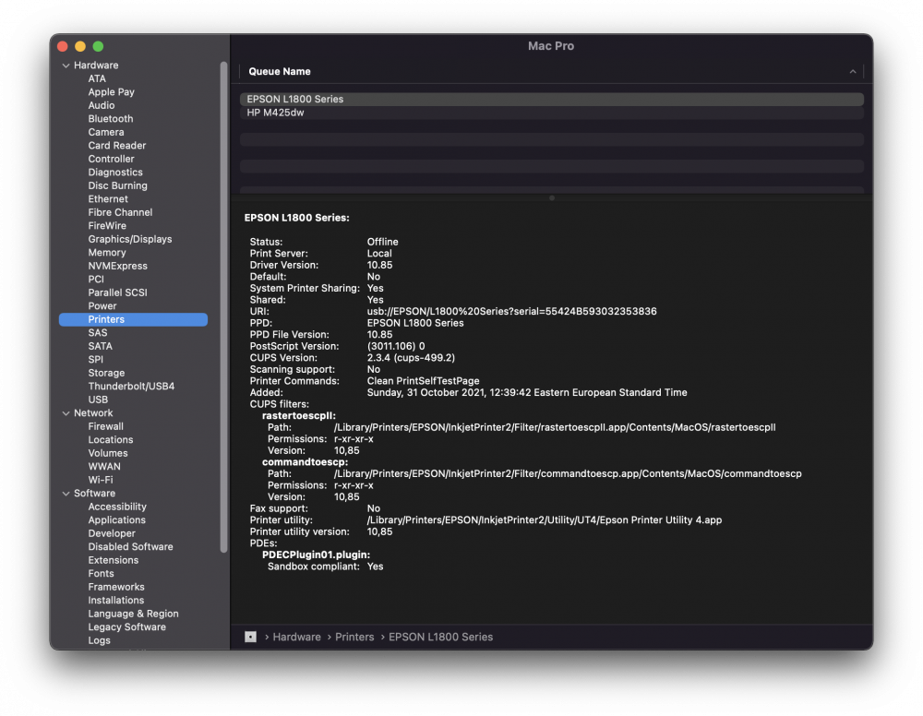Select Memory in the sidebar
923x716 pixels.
pos(107,253)
